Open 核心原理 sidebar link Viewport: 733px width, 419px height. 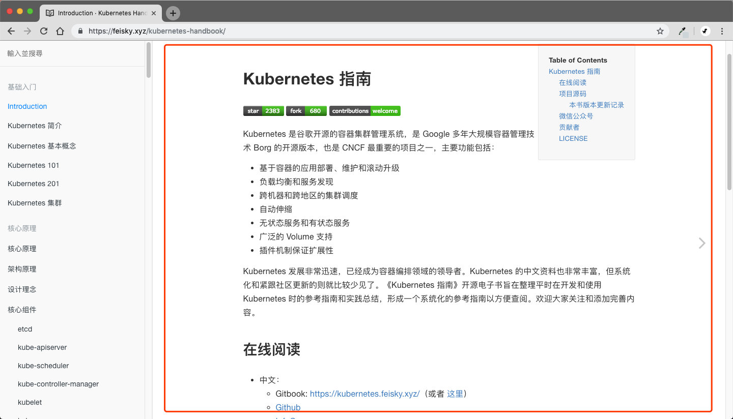pos(22,249)
